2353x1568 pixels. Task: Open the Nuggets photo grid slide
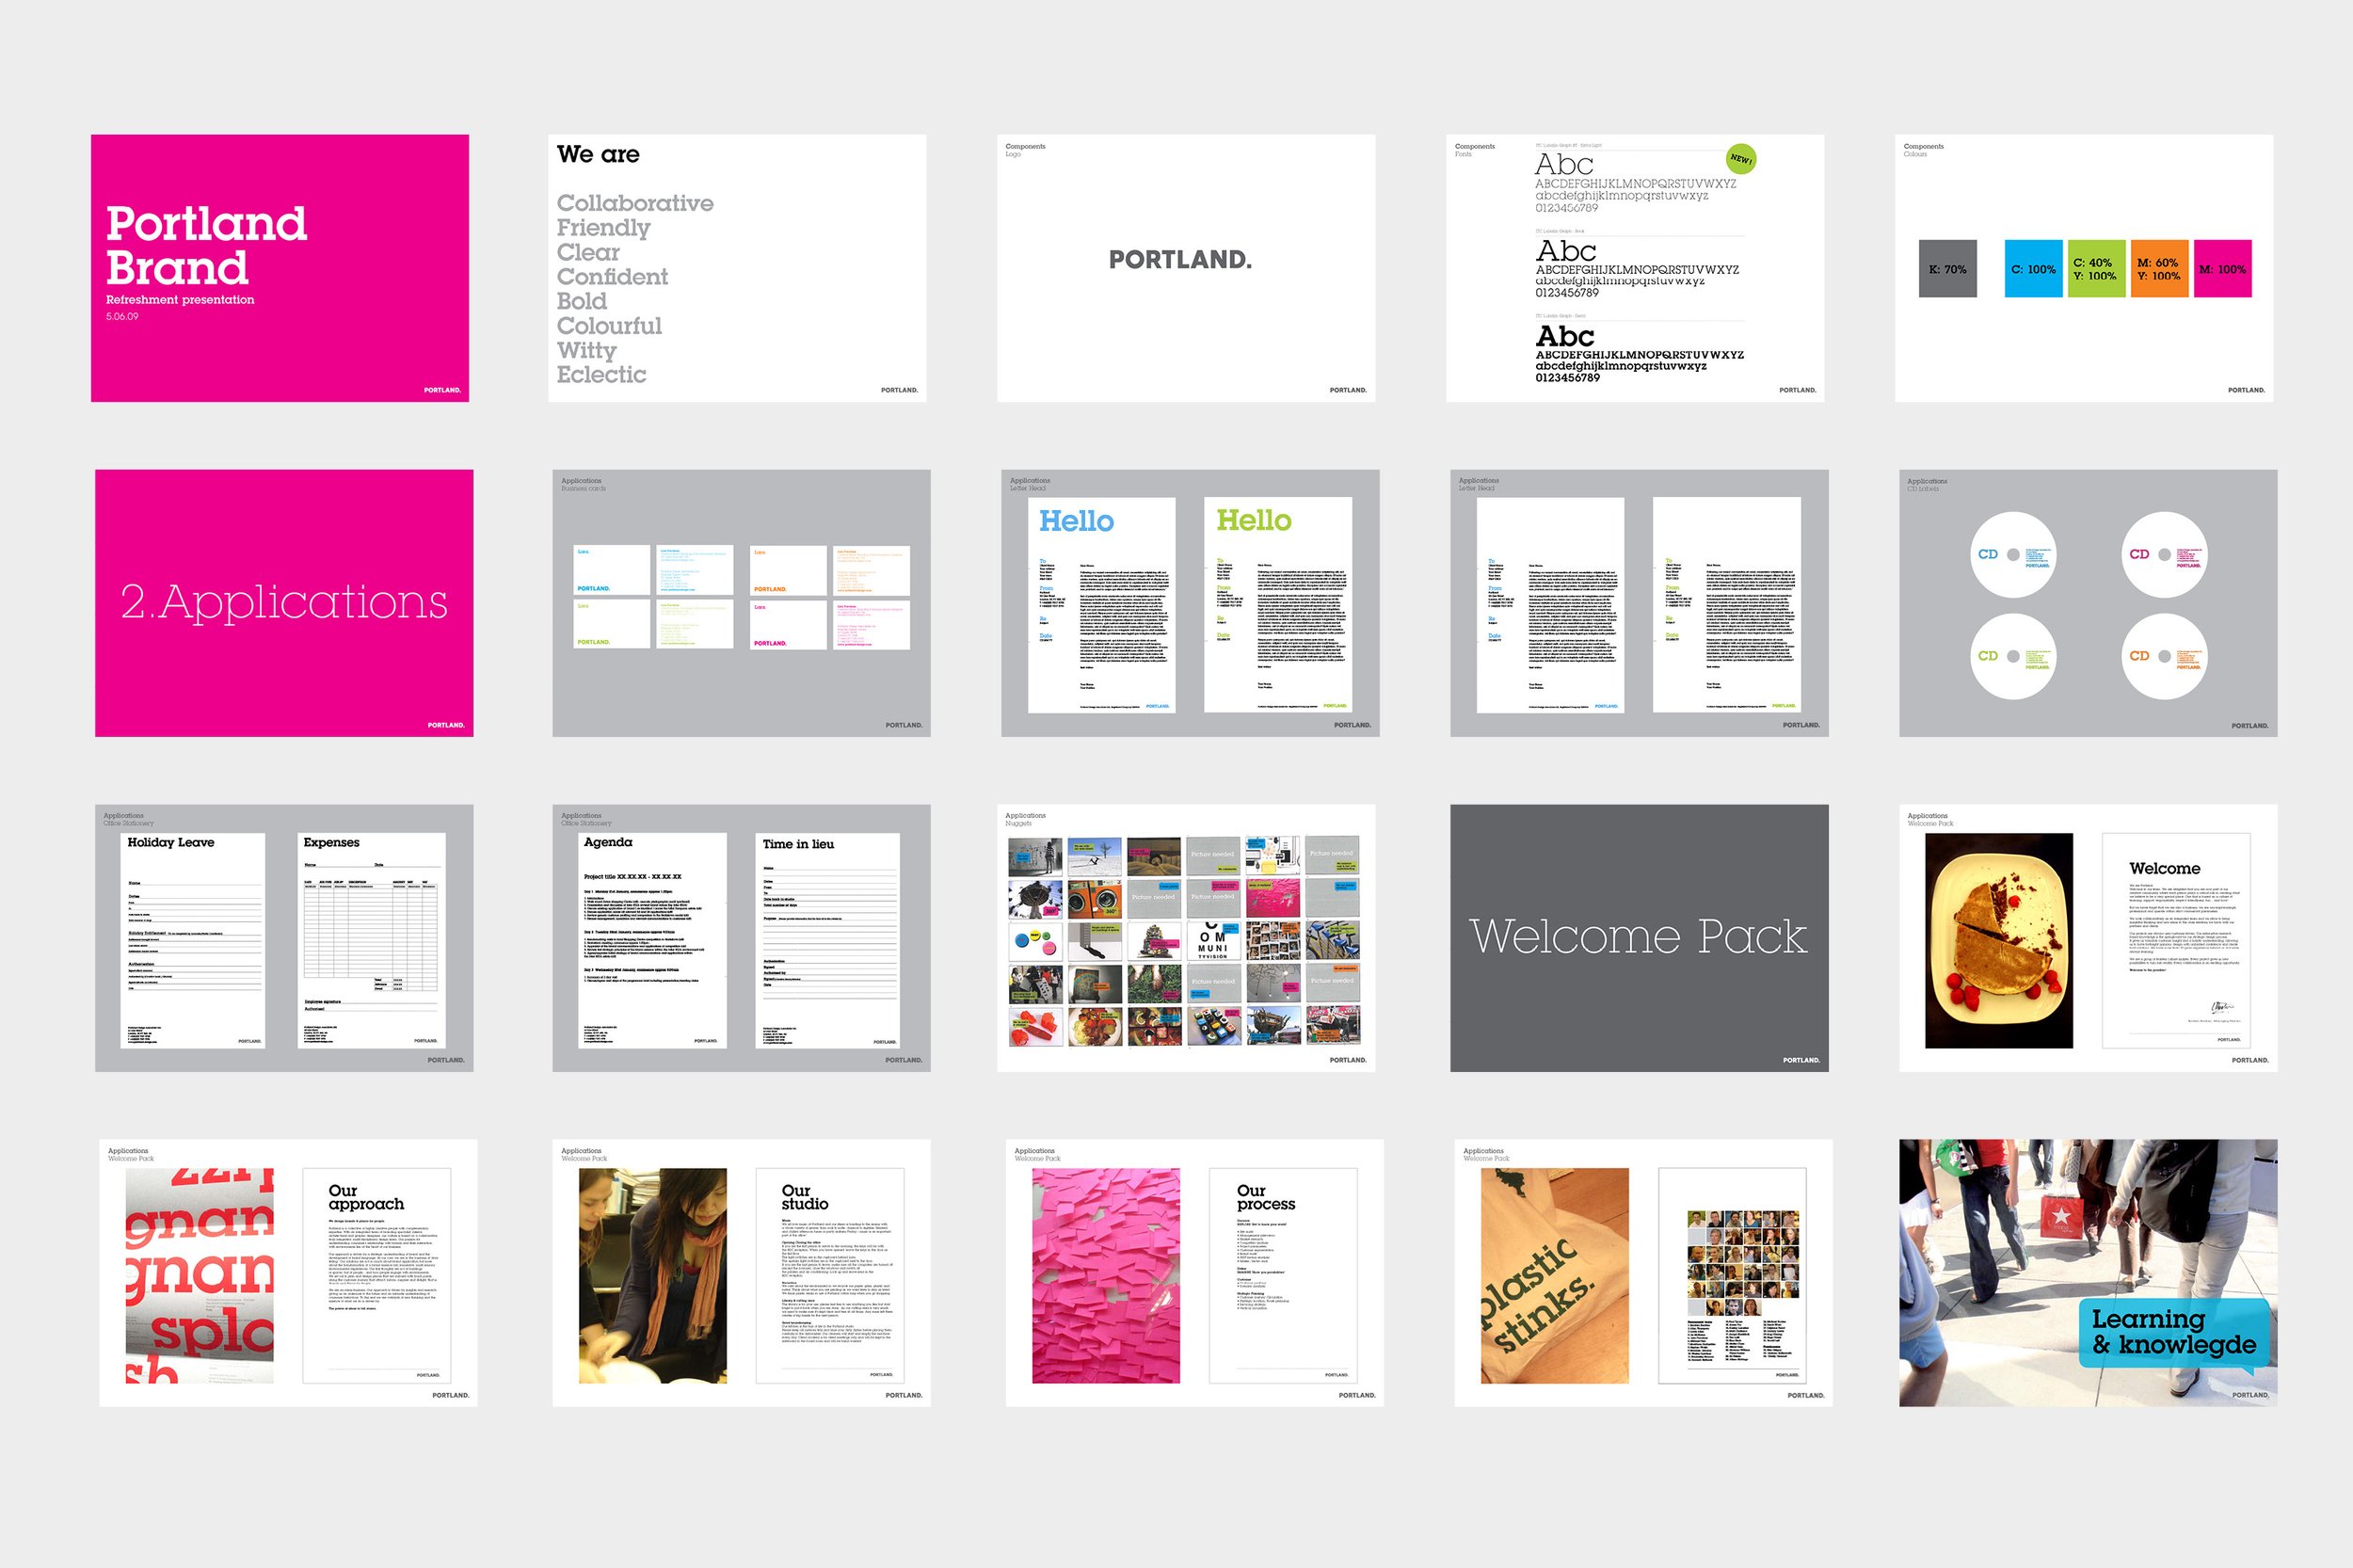tap(1186, 938)
